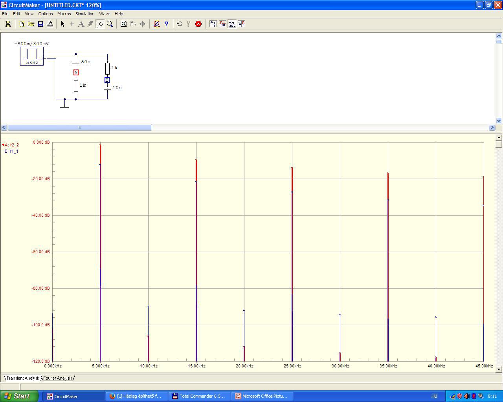Screen dimensions: 503x402
Task: Click the system clock showing 8:11
Action: [492, 396]
